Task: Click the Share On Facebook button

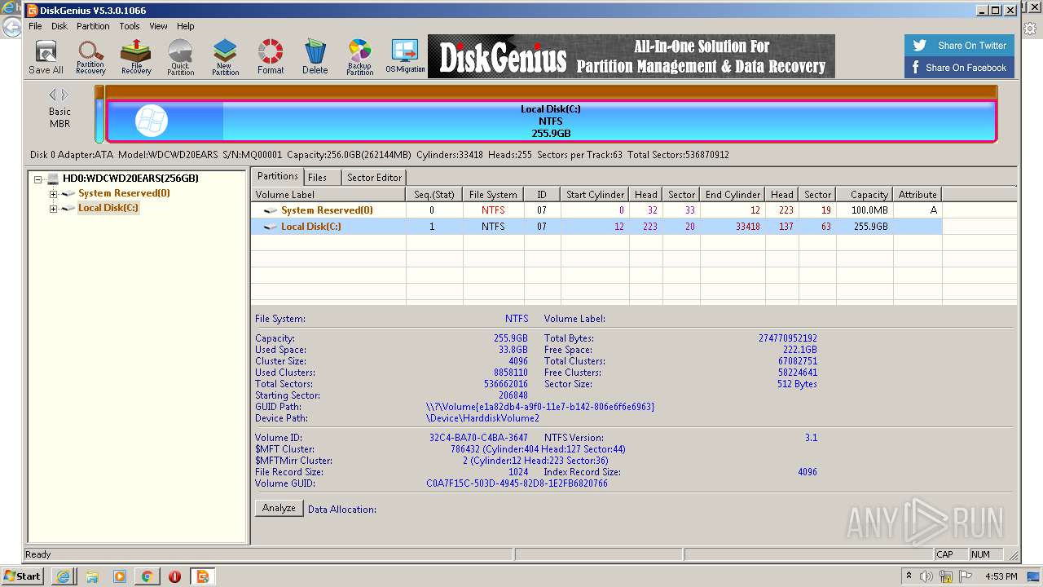Action: pyautogui.click(x=959, y=68)
